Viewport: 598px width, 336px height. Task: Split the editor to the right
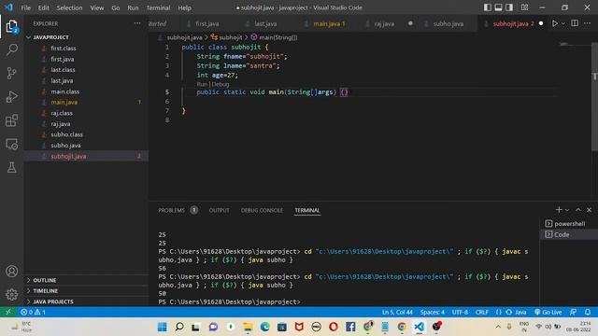[x=575, y=23]
